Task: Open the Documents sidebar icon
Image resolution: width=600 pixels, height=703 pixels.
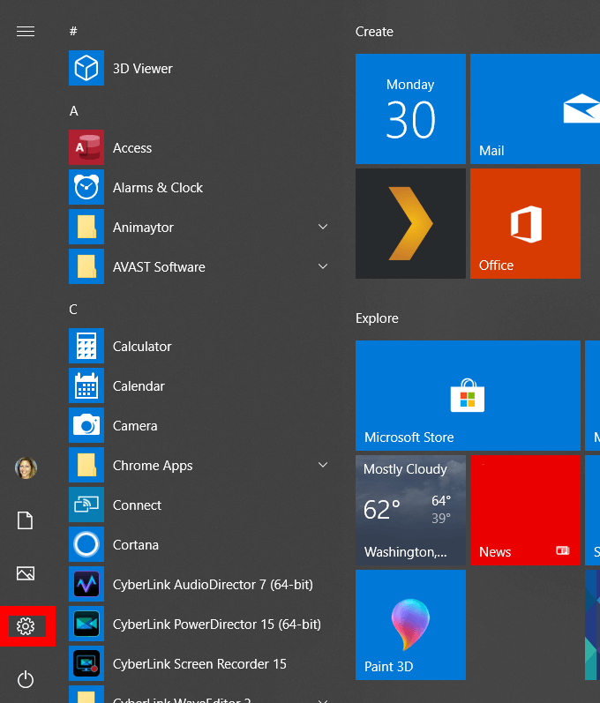Action: coord(26,521)
